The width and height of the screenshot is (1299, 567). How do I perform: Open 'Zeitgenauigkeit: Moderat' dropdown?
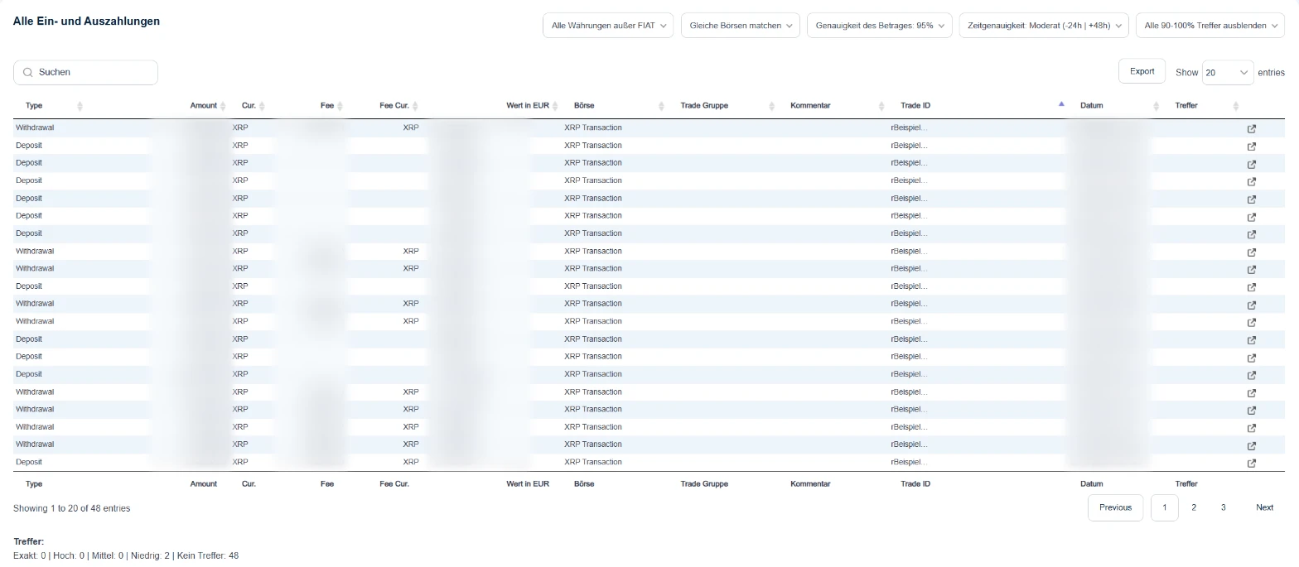(1045, 26)
